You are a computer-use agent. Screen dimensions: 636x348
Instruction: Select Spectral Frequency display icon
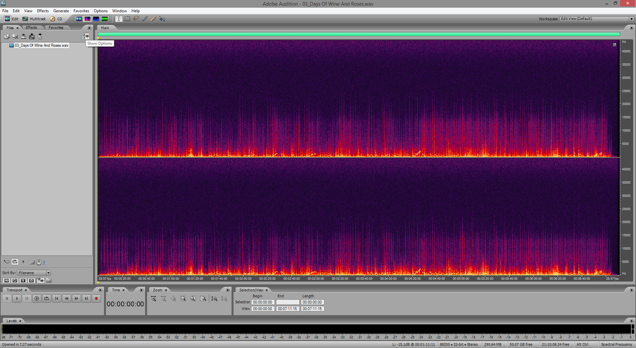pyautogui.click(x=87, y=19)
